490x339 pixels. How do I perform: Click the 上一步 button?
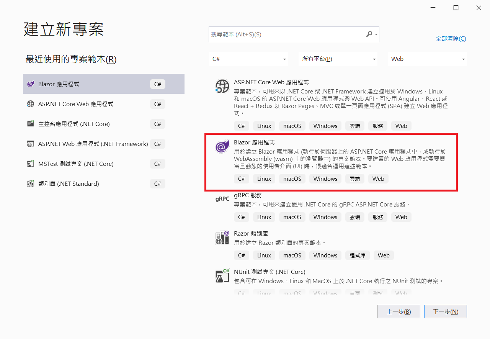point(399,311)
